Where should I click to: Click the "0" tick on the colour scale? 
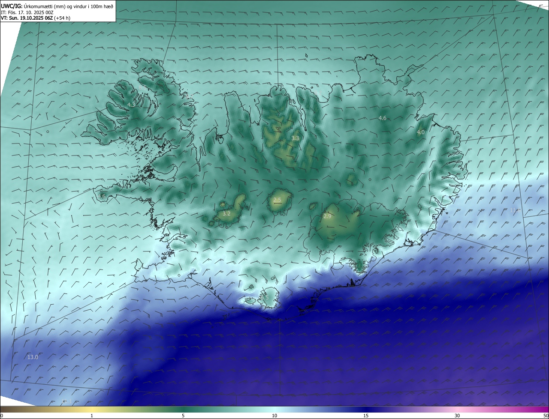[x=2, y=416]
